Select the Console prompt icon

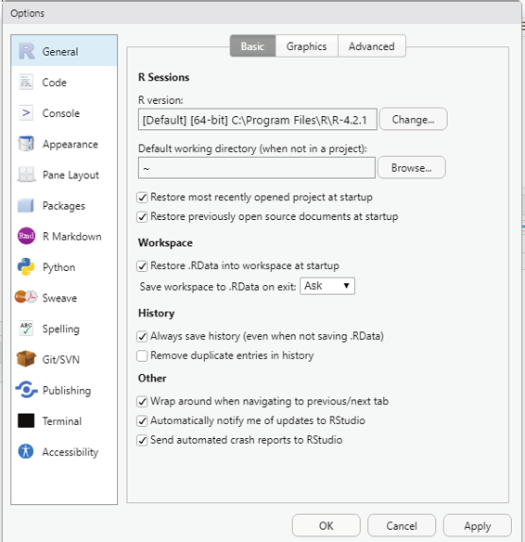[26, 112]
